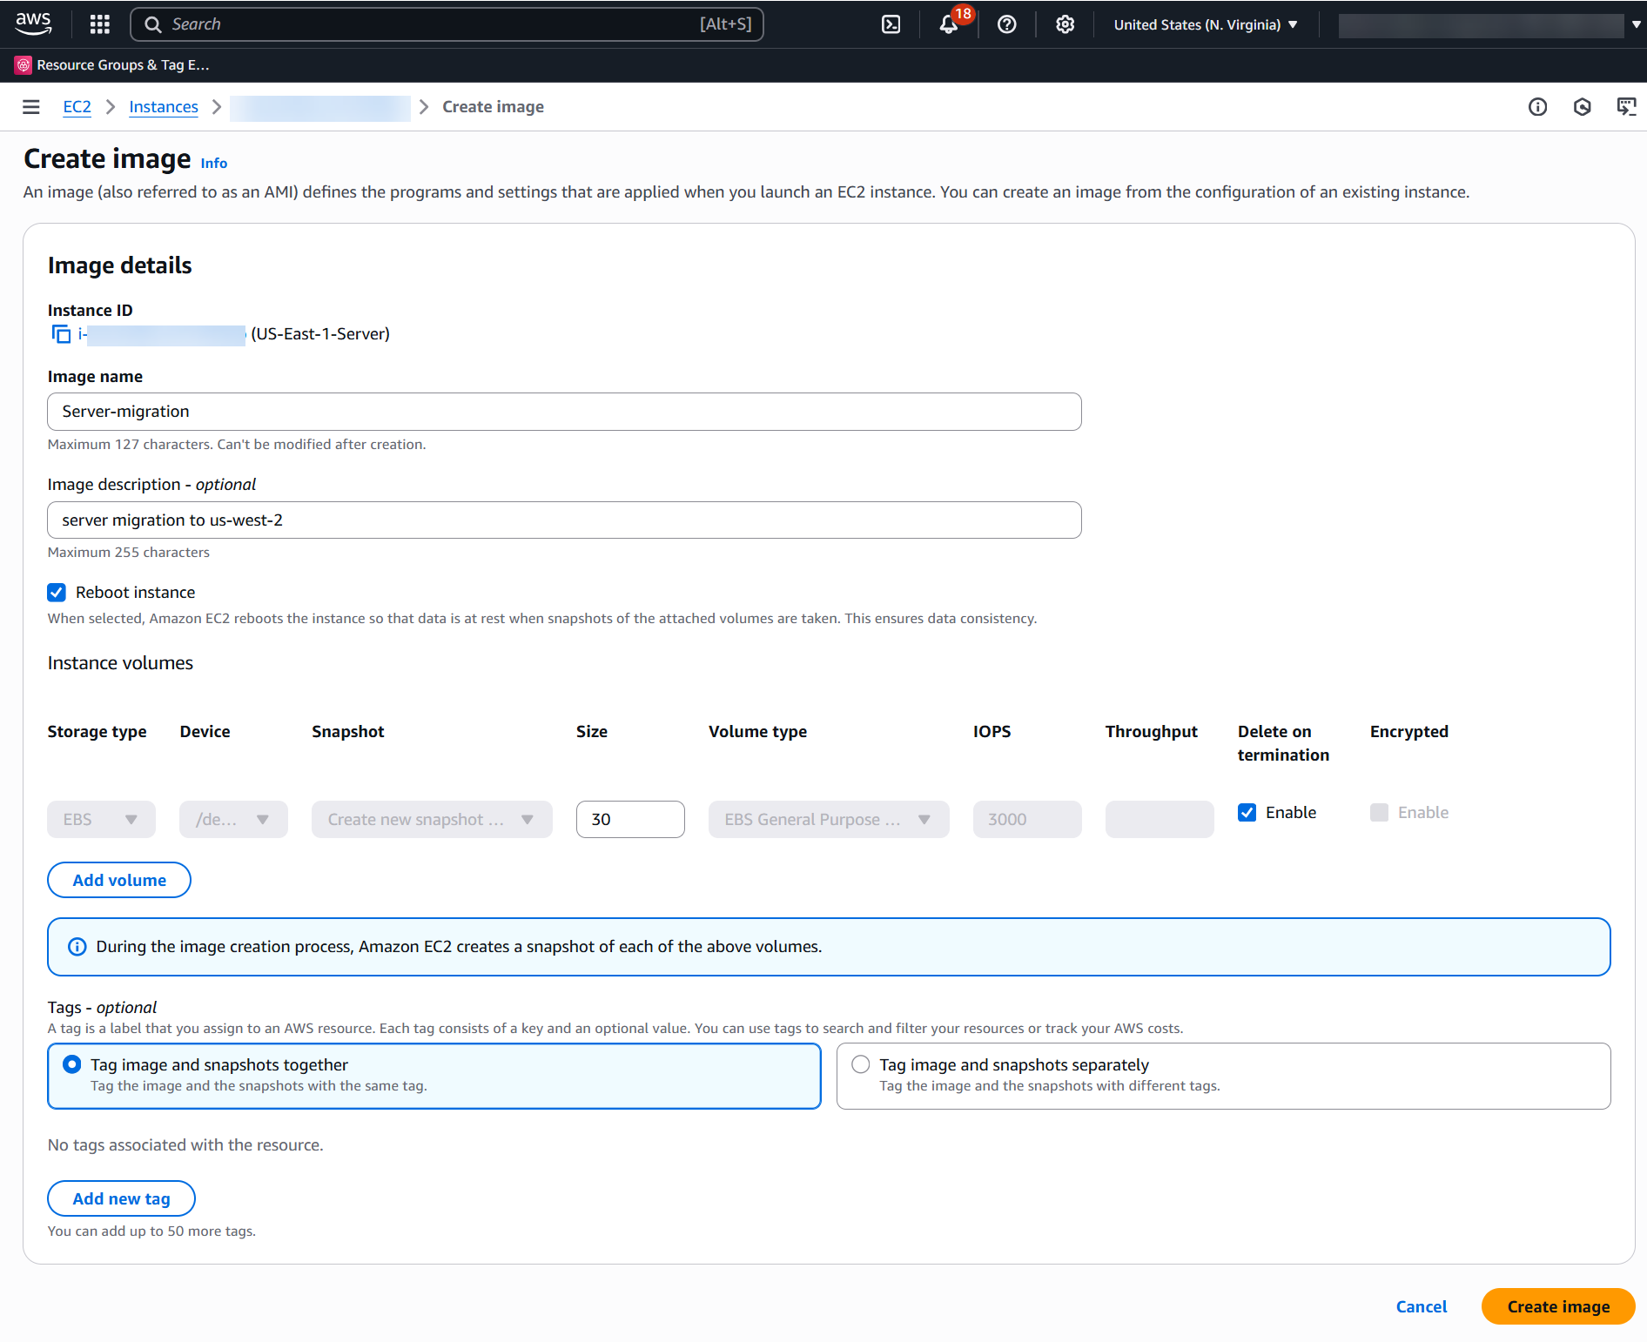Open the settings gear icon
This screenshot has height=1342, width=1647.
[1065, 24]
